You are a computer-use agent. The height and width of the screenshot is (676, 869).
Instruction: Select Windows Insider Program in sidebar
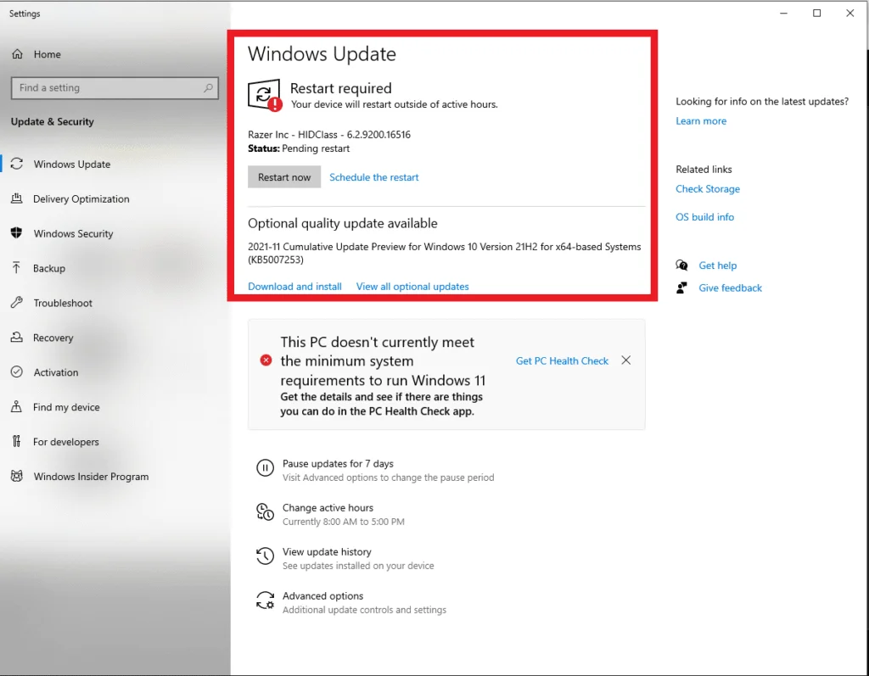pyautogui.click(x=91, y=477)
